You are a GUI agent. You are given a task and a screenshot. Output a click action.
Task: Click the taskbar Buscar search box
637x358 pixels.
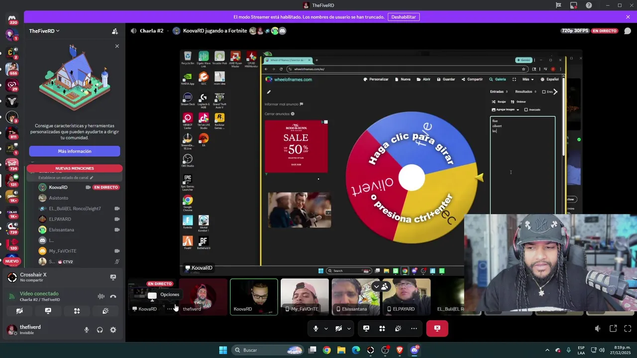tap(269, 350)
